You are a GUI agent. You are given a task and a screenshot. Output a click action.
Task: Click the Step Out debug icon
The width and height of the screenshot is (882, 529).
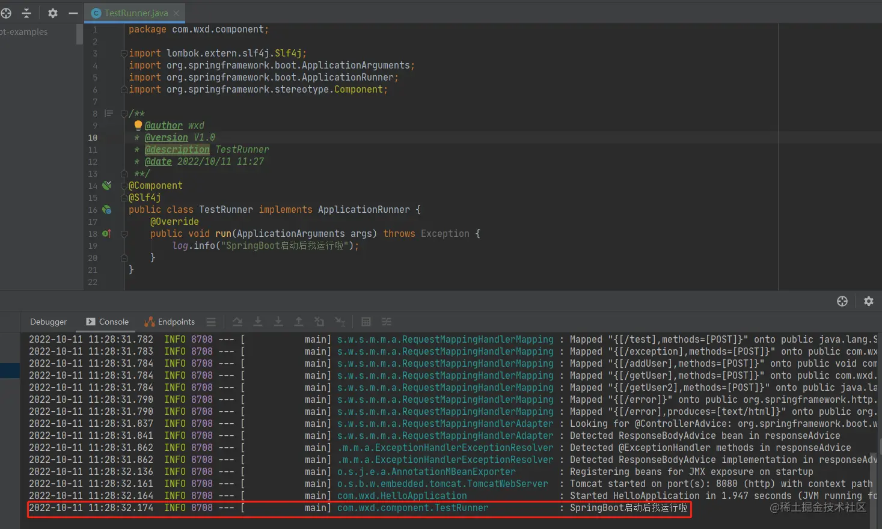(299, 322)
